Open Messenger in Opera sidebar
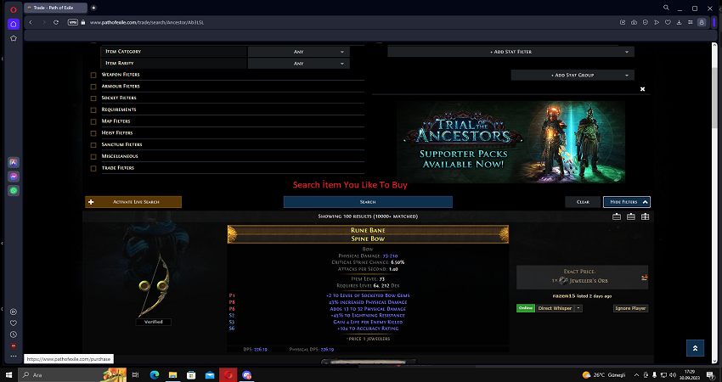This screenshot has width=722, height=382. (14, 177)
